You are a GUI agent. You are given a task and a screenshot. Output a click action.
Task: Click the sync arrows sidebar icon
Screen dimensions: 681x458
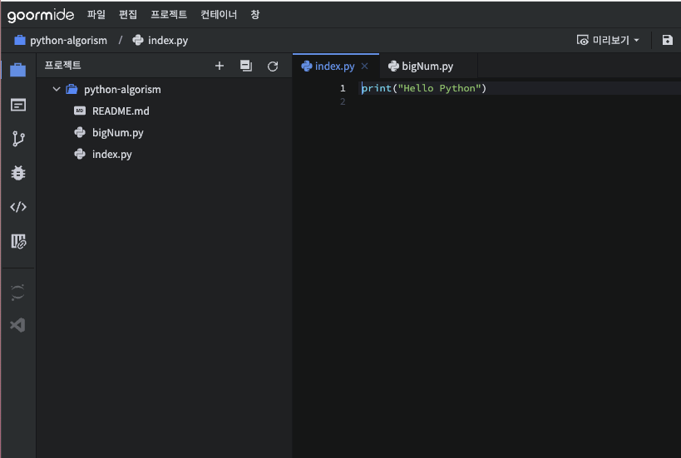point(17,293)
